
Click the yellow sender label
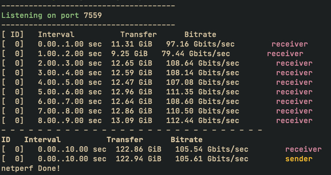pyautogui.click(x=299, y=159)
